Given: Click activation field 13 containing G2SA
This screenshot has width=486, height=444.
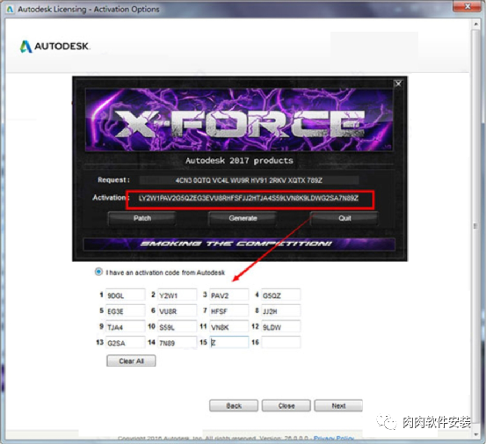Looking at the screenshot, I should [125, 342].
